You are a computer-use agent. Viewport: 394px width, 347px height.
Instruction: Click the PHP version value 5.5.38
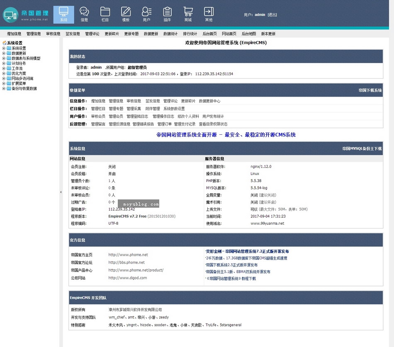click(x=256, y=181)
